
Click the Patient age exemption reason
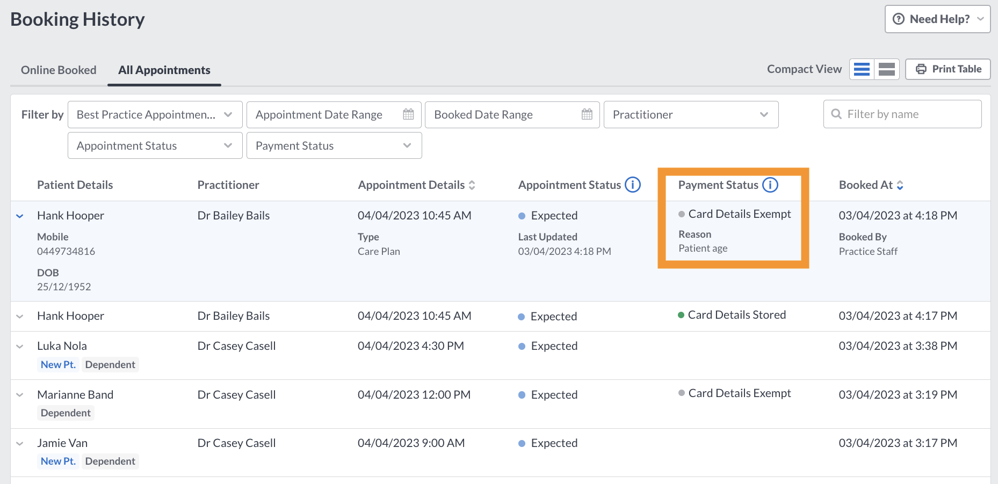tap(703, 248)
